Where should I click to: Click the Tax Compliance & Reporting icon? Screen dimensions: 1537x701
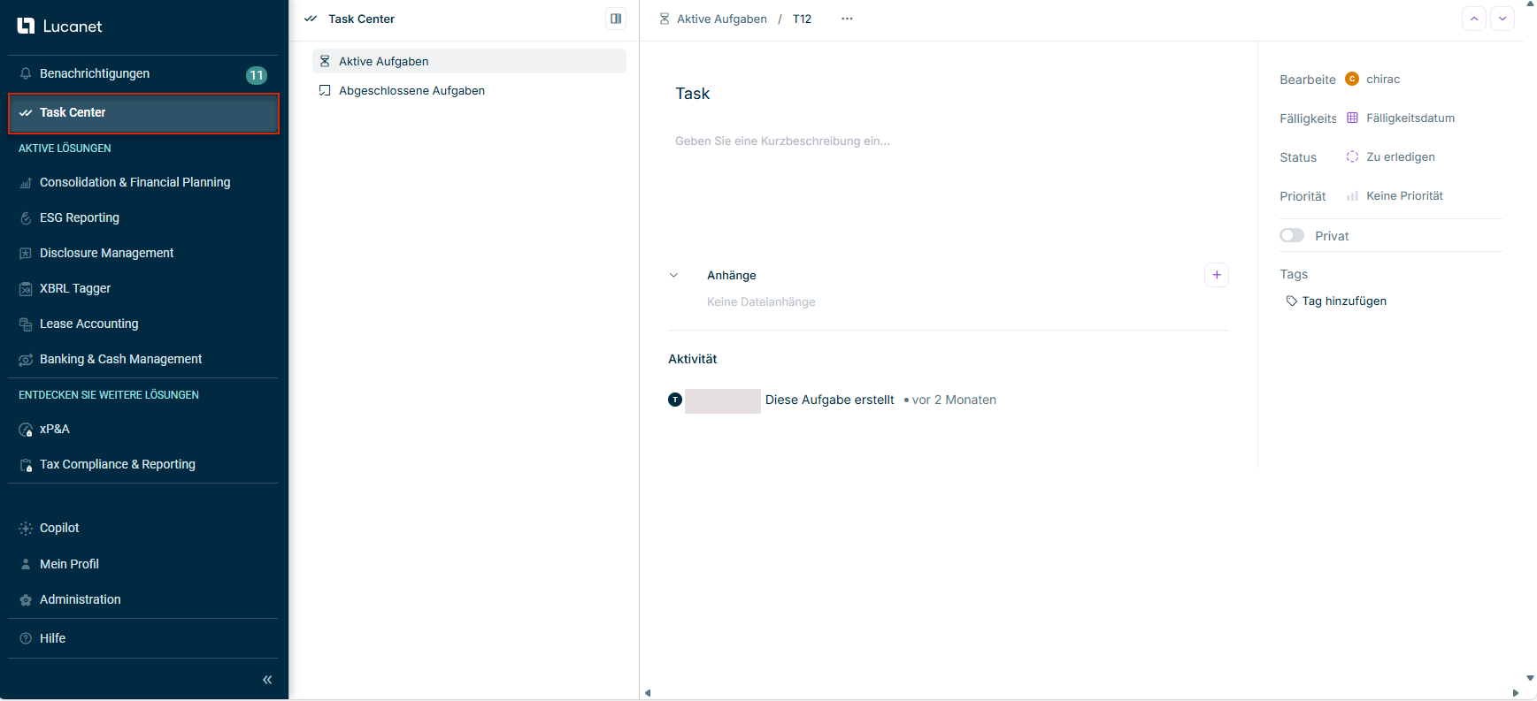(x=26, y=465)
